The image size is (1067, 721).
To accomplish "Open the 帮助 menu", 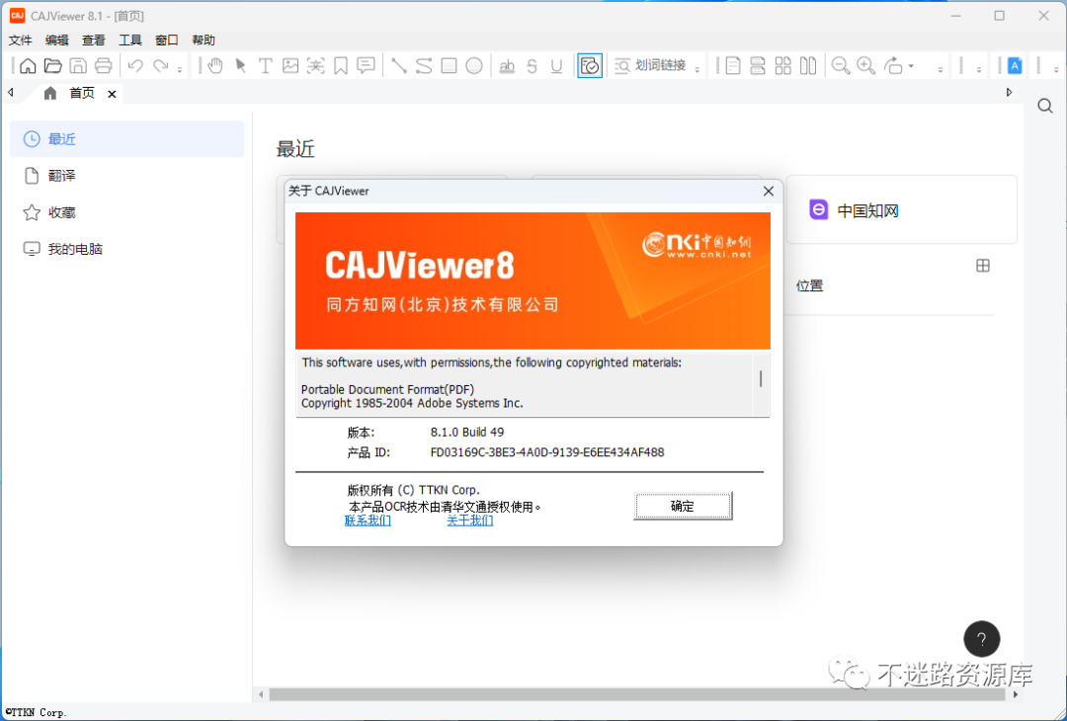I will 204,40.
